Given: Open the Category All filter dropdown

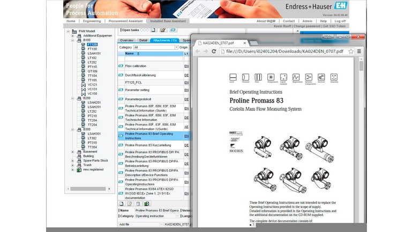Looking at the screenshot, I should 176,47.
